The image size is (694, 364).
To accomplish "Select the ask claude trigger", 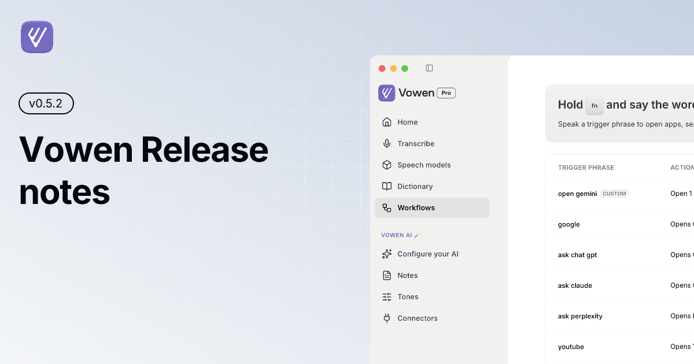I will pos(575,285).
